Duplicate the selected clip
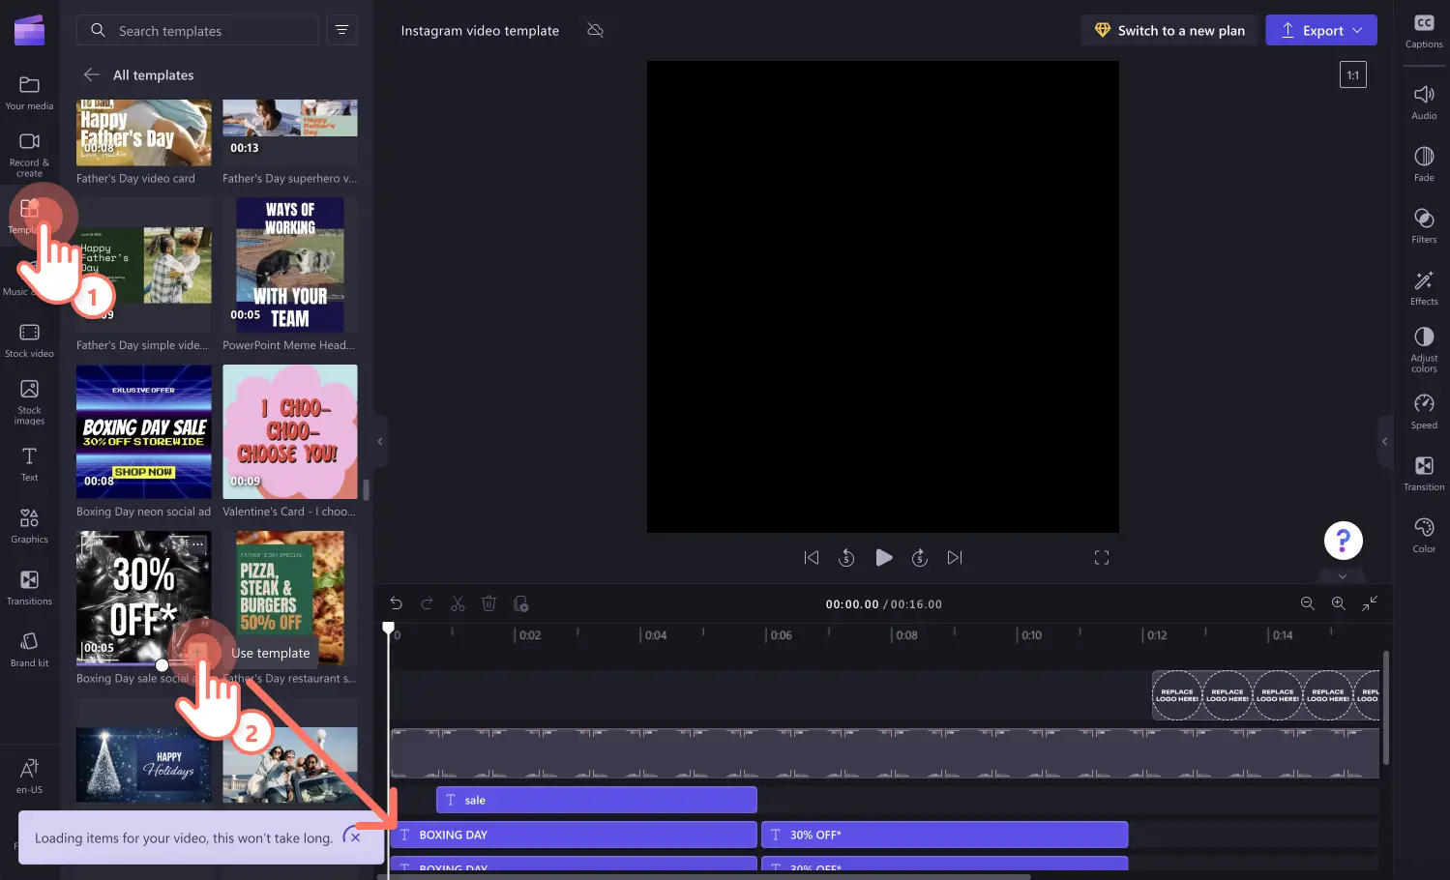Viewport: 1450px width, 880px height. click(x=520, y=603)
